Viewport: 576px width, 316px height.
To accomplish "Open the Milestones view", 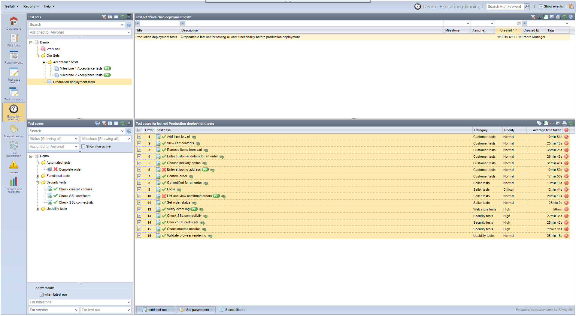I will tap(14, 40).
